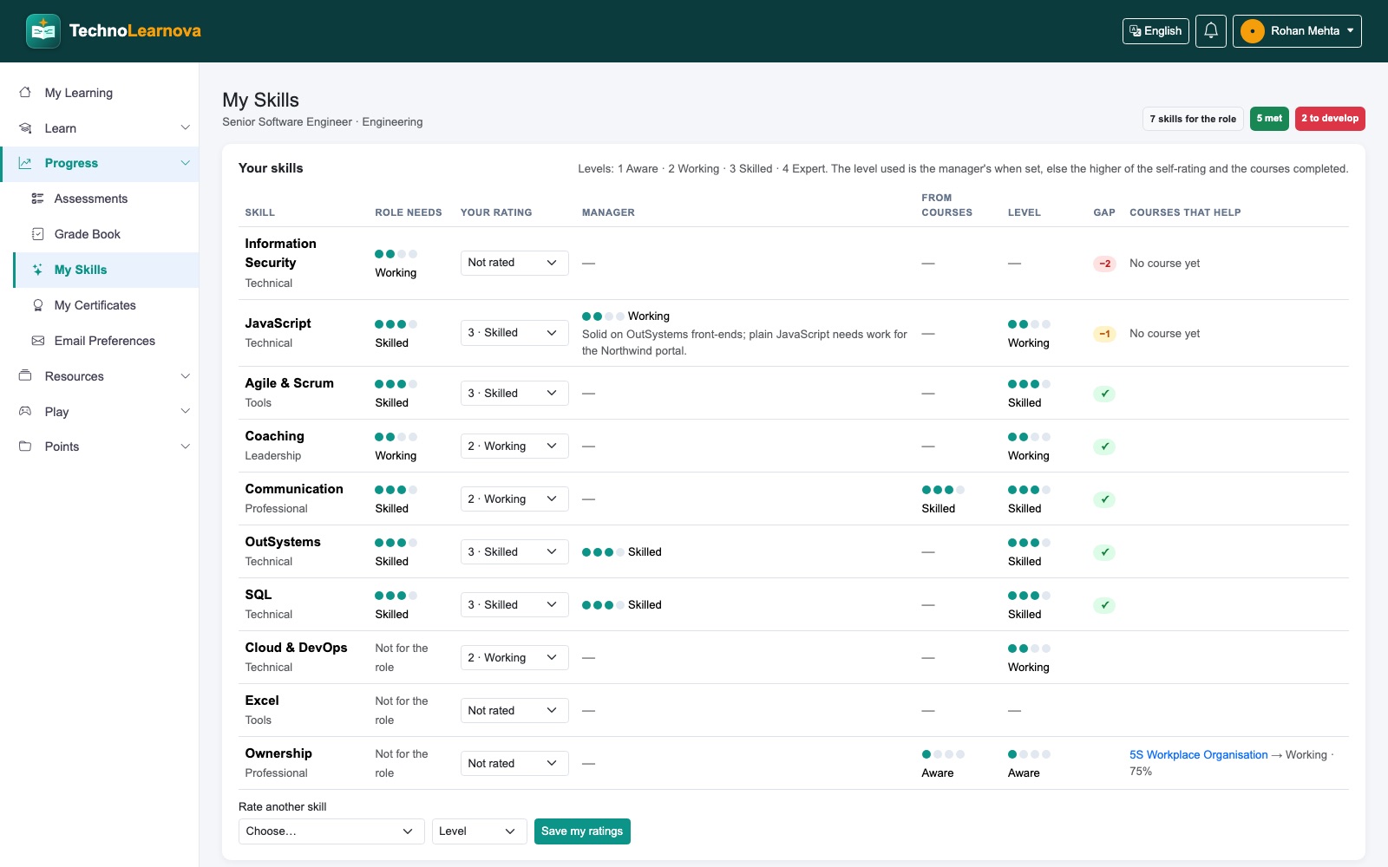
Task: Open the Rohan Mehta user menu
Action: [1297, 31]
